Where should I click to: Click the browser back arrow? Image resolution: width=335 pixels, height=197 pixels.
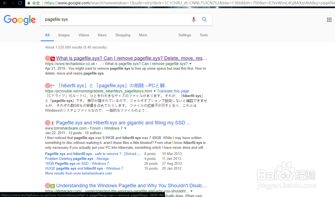coord(5,3)
